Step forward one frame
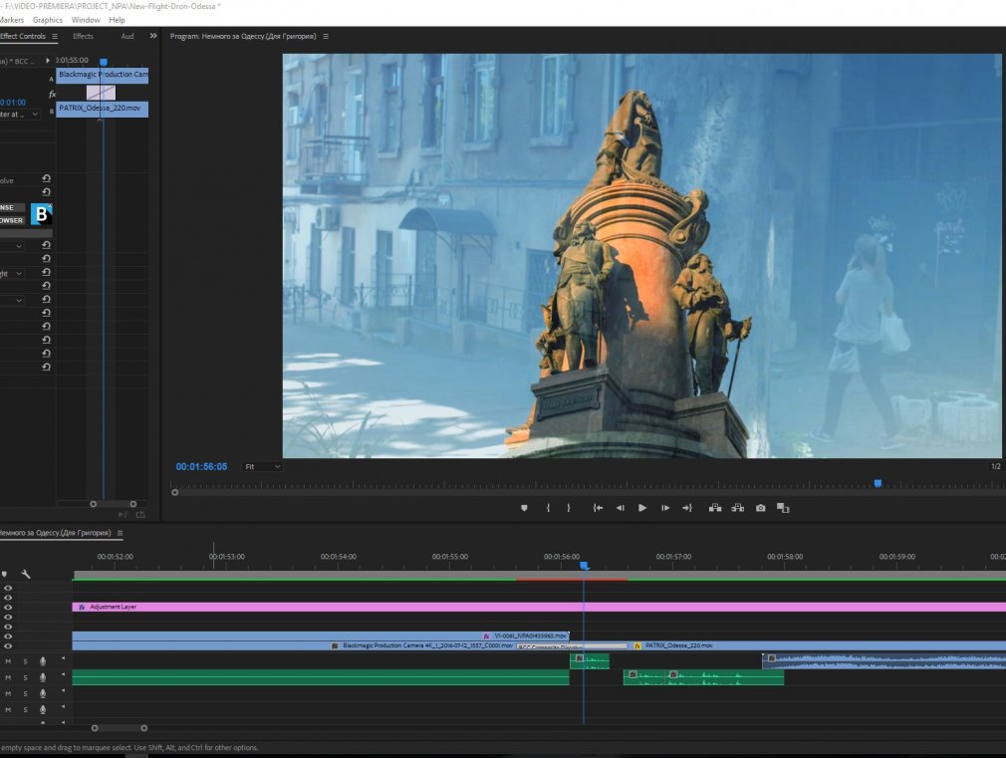Viewport: 1006px width, 758px height. point(665,508)
